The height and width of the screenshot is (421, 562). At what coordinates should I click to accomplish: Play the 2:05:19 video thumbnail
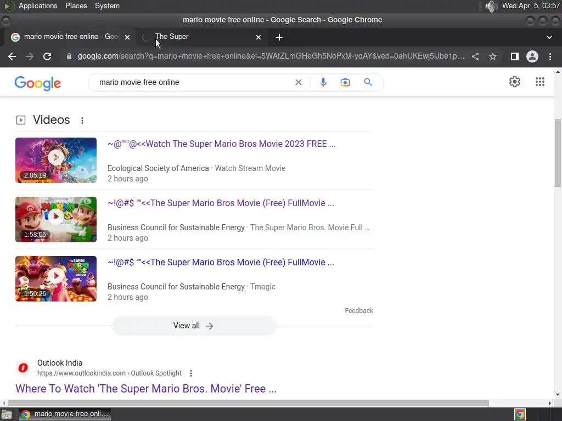pos(56,160)
